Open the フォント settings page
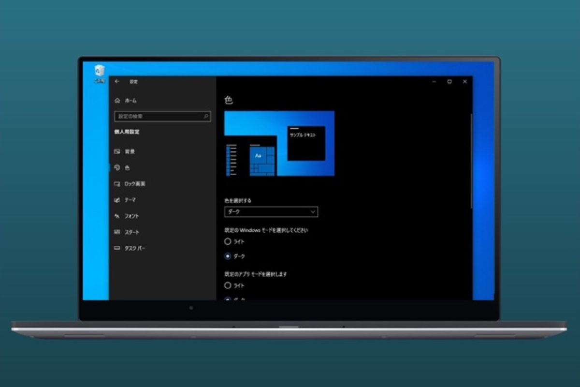 127,216
